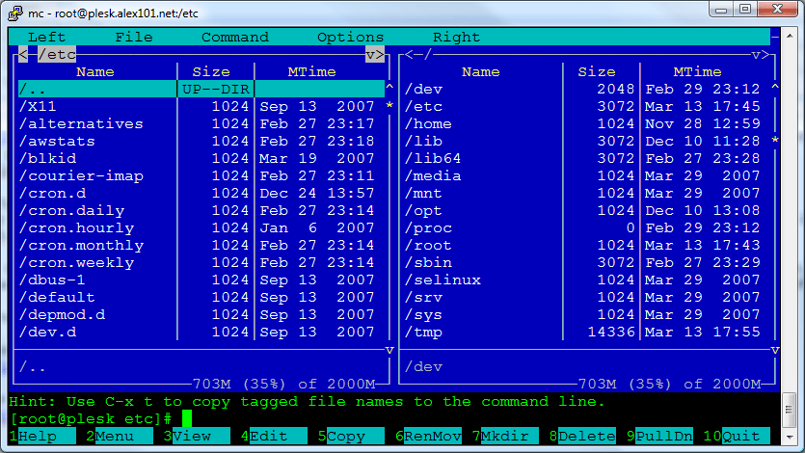Click the 6 RenMov function key
805x453 pixels.
click(x=428, y=436)
